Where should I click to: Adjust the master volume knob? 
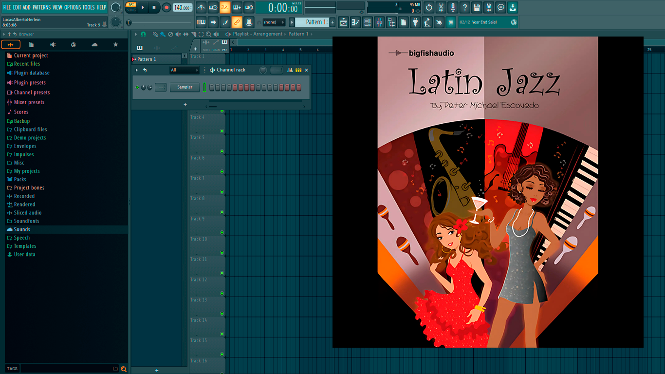(115, 7)
